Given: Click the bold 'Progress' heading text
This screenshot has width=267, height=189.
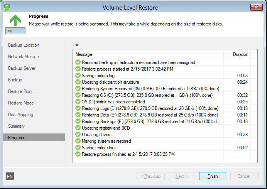Looking at the screenshot, I should (x=39, y=16).
